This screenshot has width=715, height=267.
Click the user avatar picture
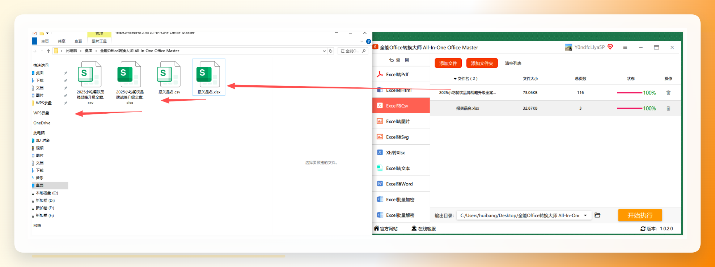click(x=568, y=47)
